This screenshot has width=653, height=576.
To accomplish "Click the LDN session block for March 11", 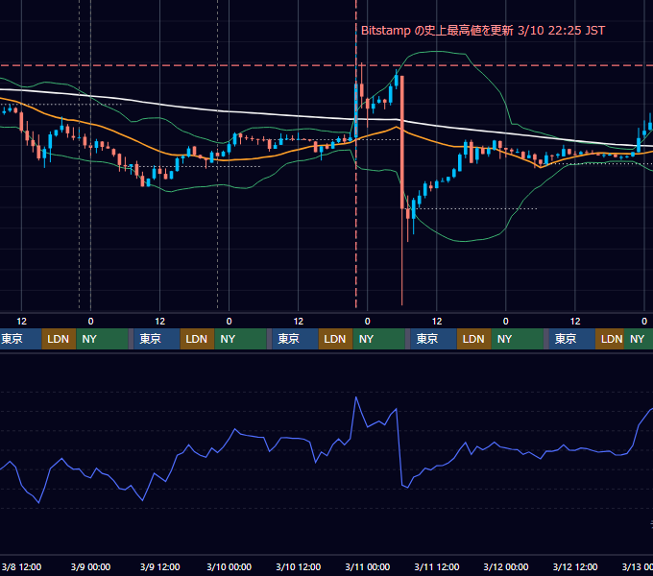I will click(474, 339).
